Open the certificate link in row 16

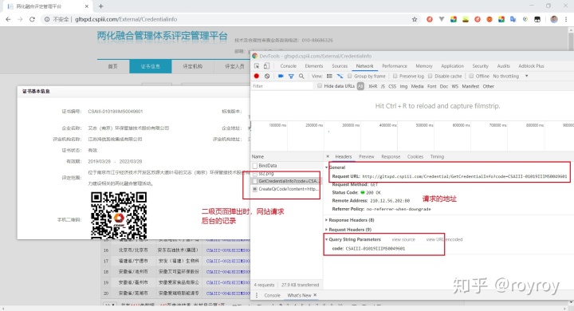(228, 250)
